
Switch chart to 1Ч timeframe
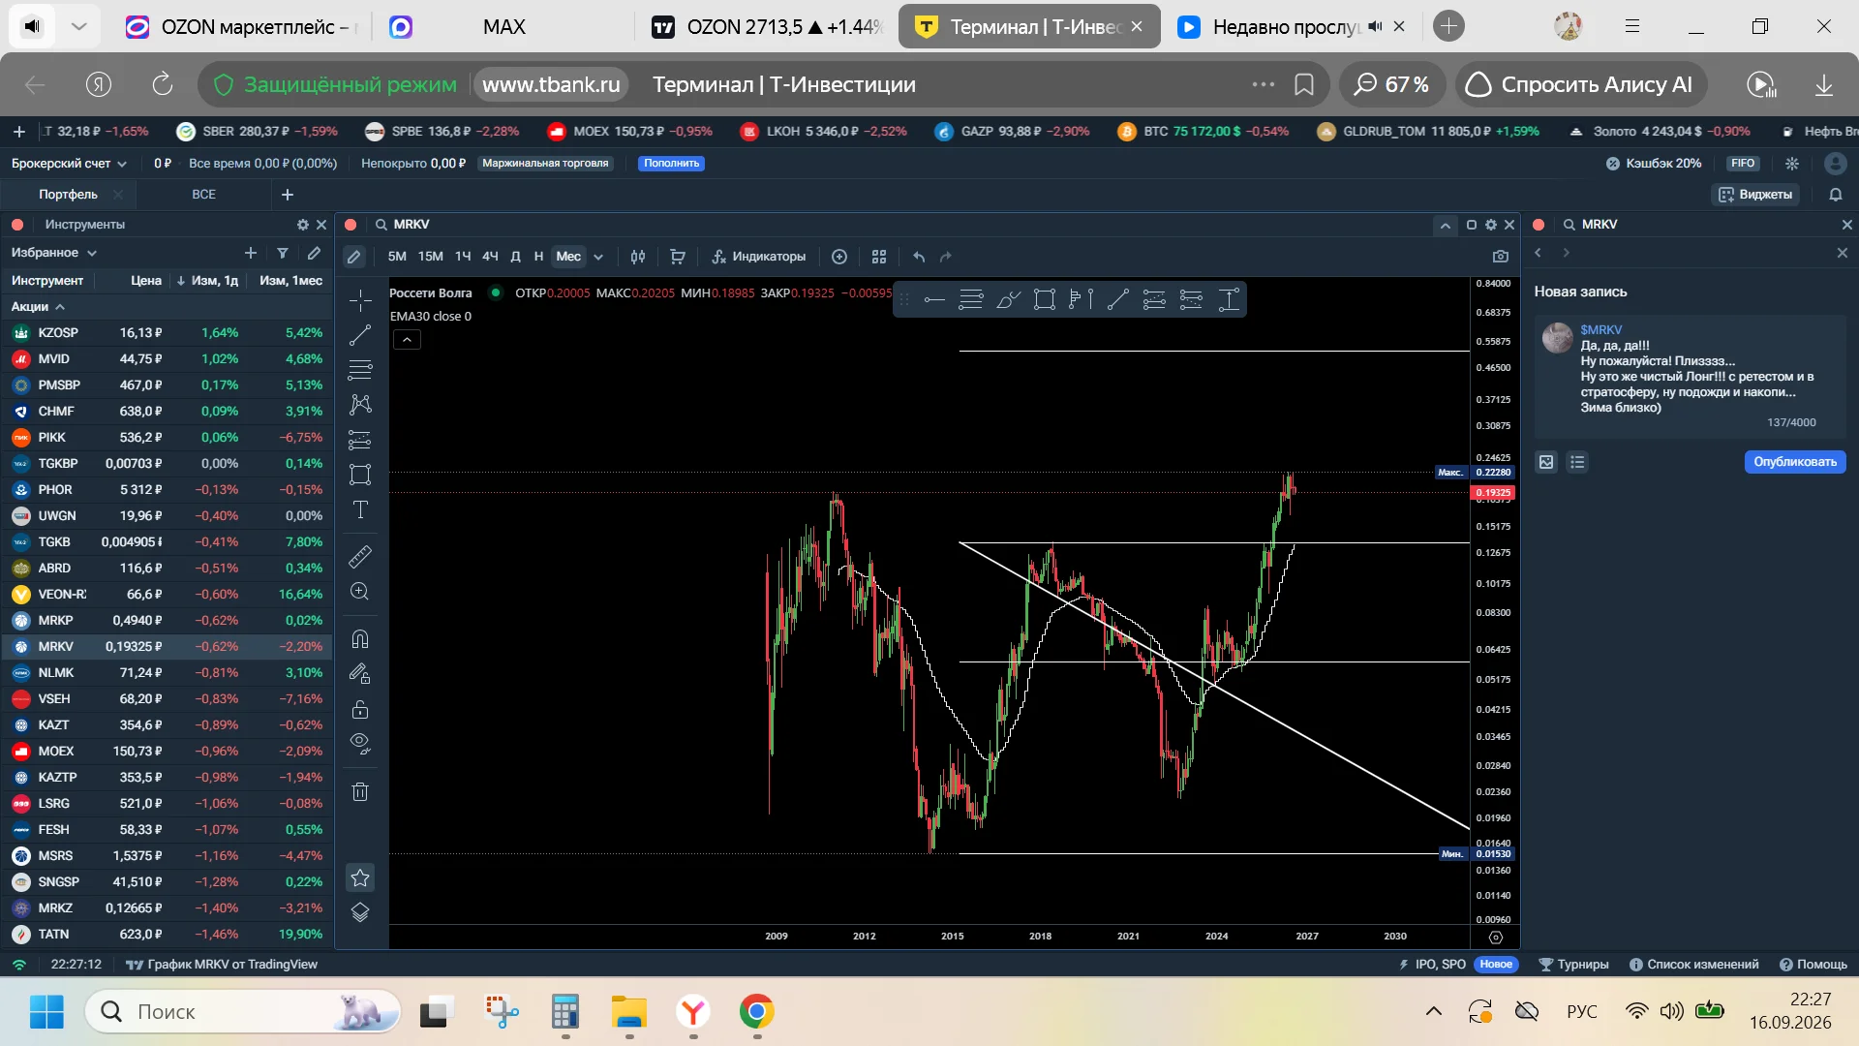(x=463, y=257)
